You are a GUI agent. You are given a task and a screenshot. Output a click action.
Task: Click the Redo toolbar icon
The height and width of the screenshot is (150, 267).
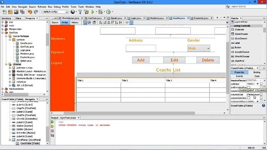(x=36, y=12)
